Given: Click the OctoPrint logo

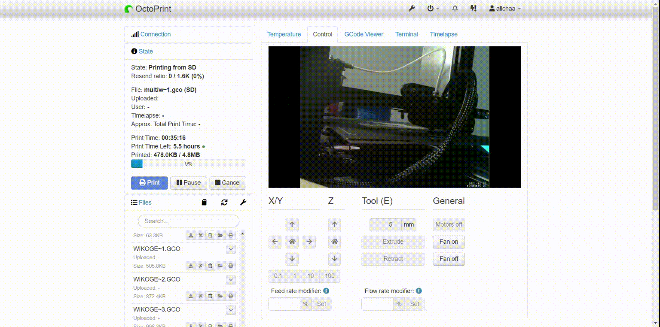Looking at the screenshot, I should [x=148, y=9].
